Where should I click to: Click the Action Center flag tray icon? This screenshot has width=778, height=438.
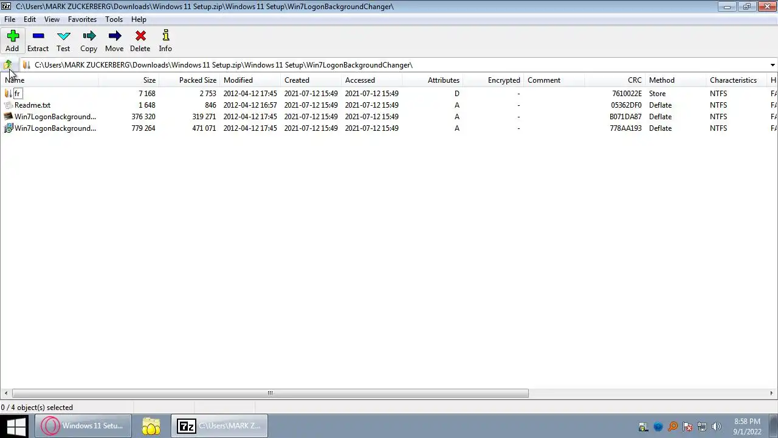click(x=687, y=426)
